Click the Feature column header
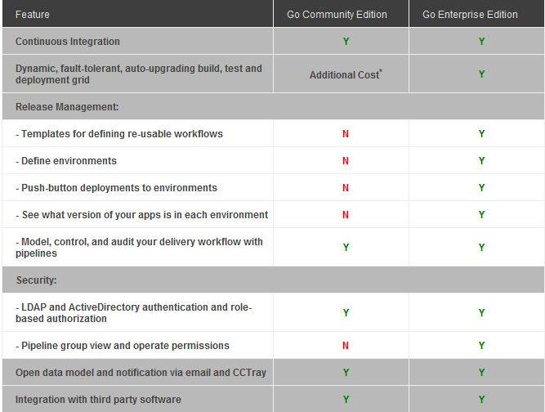 (x=33, y=15)
